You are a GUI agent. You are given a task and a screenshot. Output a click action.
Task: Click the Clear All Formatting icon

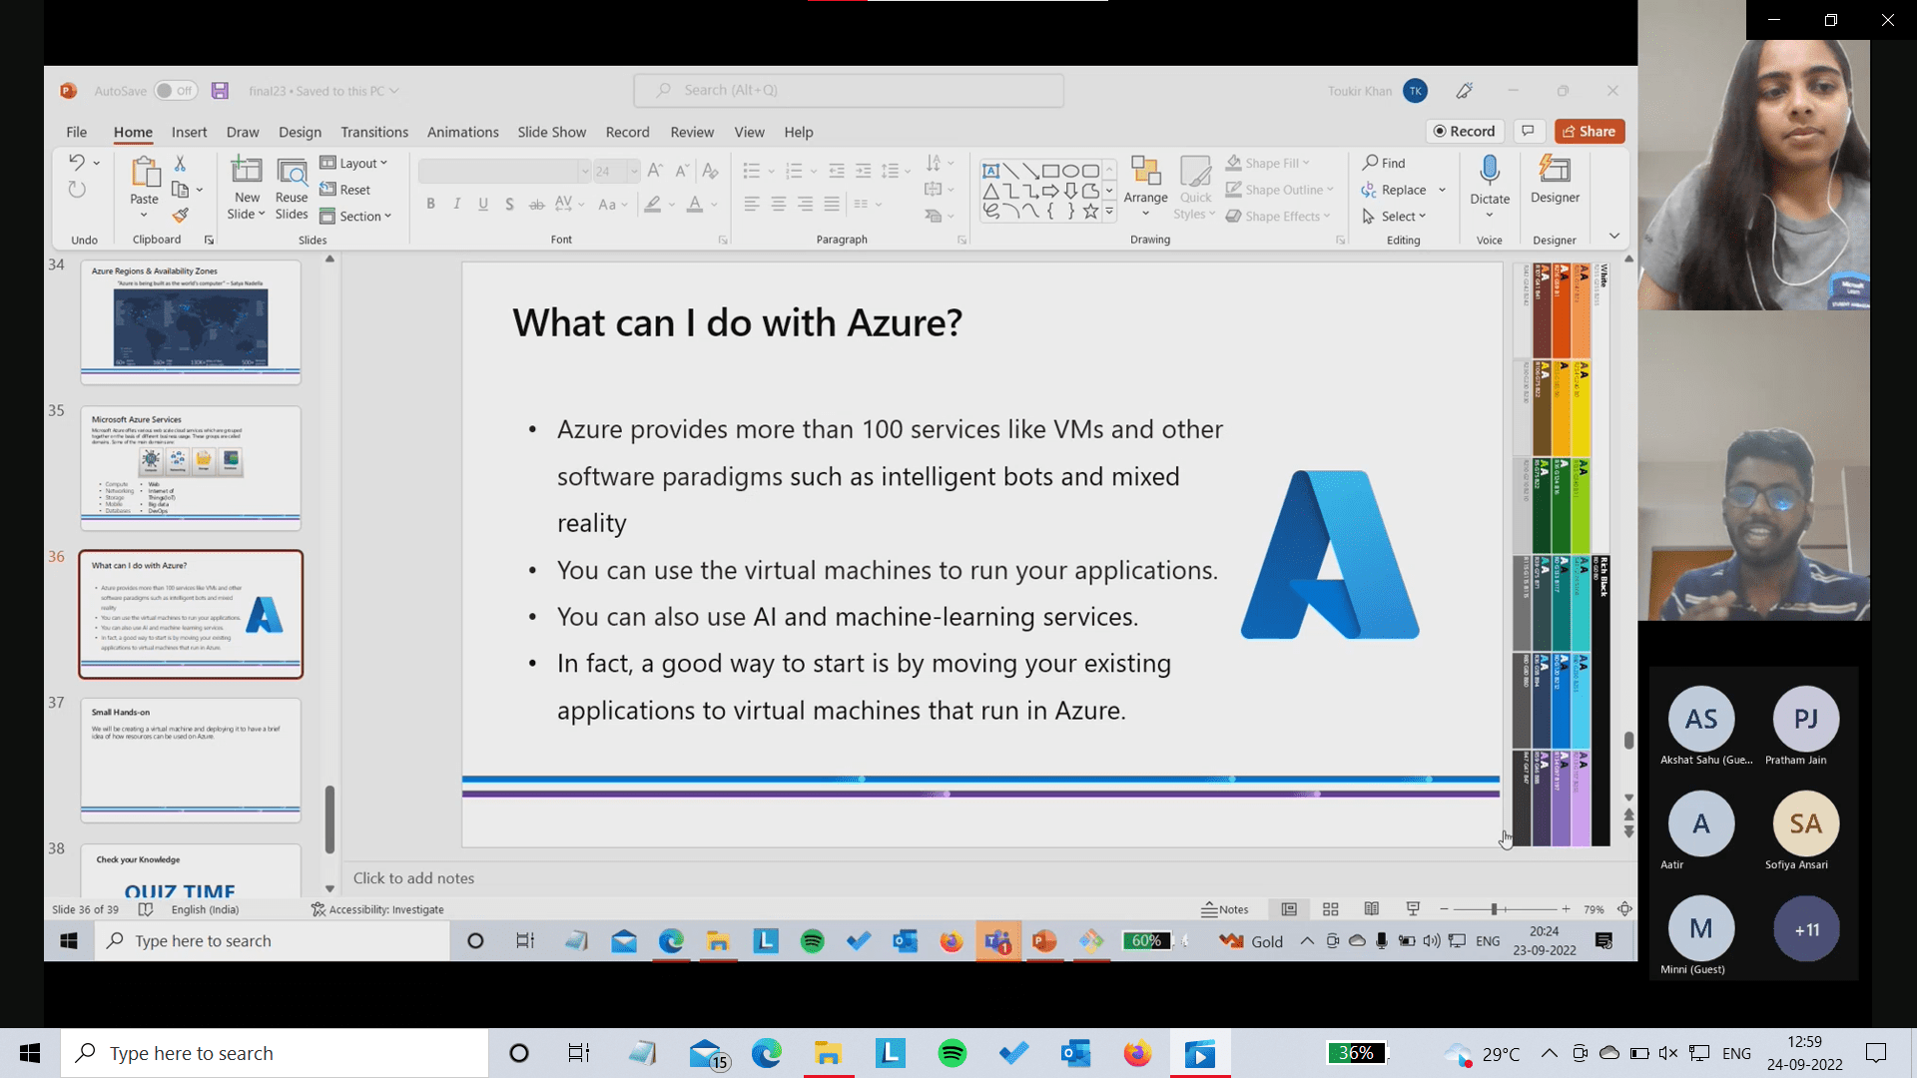pos(710,171)
